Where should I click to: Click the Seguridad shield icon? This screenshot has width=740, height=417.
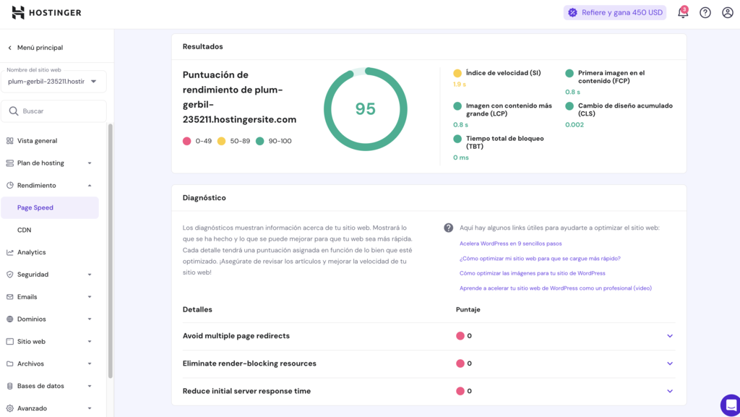(10, 274)
